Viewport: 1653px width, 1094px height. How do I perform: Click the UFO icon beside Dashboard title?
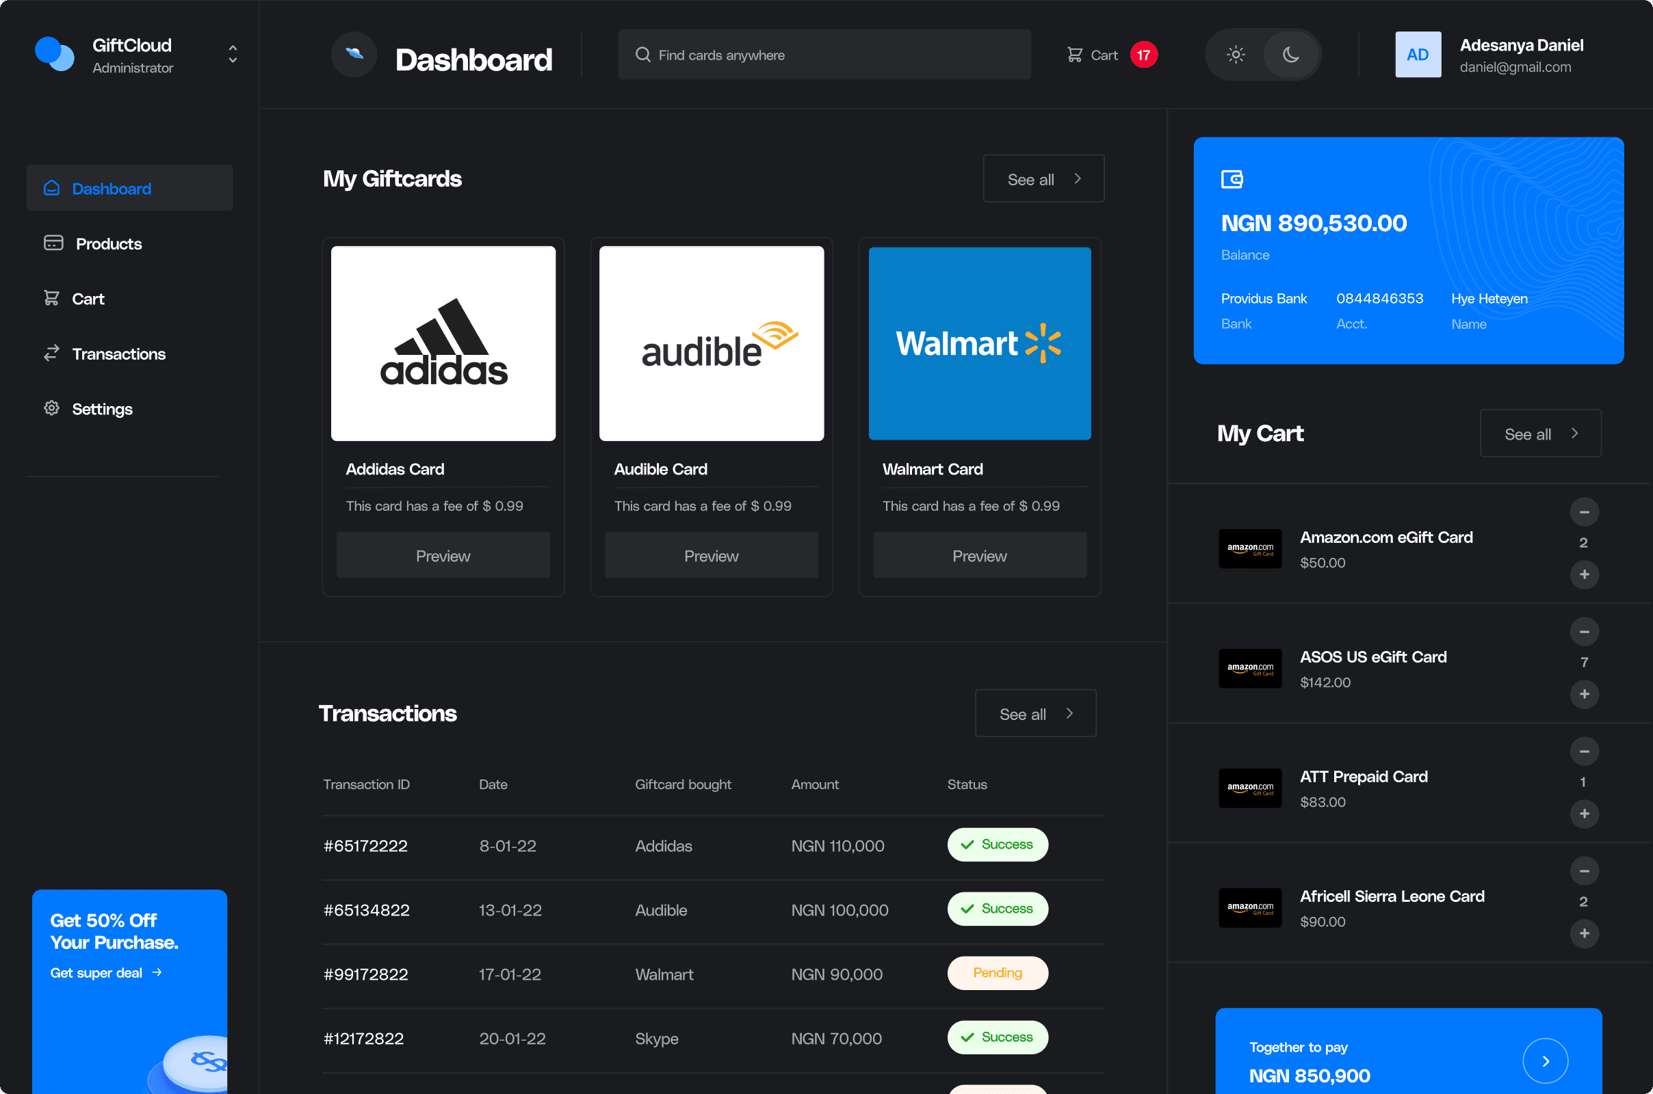[x=354, y=55]
